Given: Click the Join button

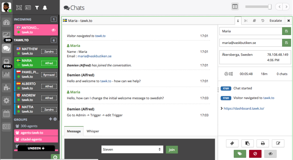Looking at the screenshot, I should coord(172,149).
